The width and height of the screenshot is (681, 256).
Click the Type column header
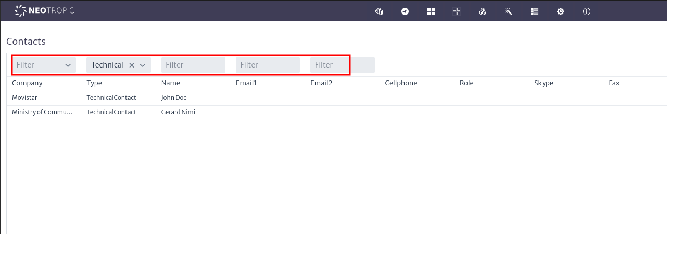point(94,83)
